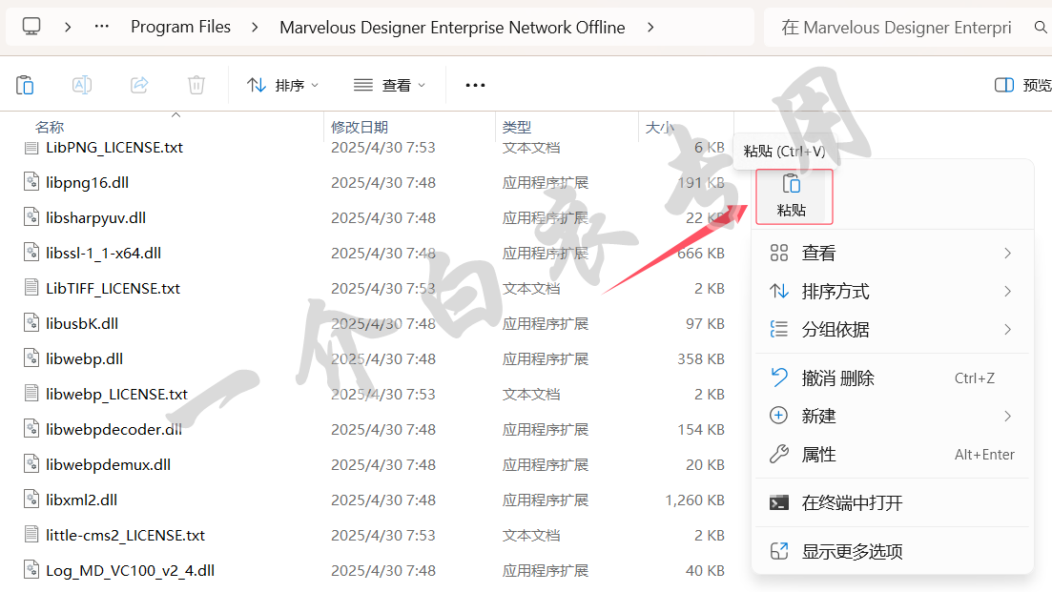Click the 应用程序扩展 type of Log_MD_VC100_v2_4.dll
This screenshot has width=1052, height=592.
click(x=546, y=570)
